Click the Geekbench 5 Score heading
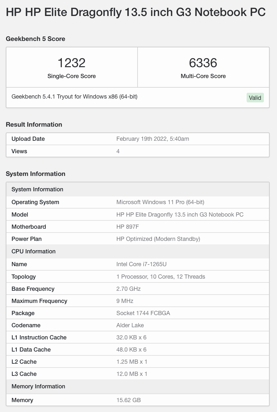Image resolution: width=277 pixels, height=412 pixels. pyautogui.click(x=36, y=39)
